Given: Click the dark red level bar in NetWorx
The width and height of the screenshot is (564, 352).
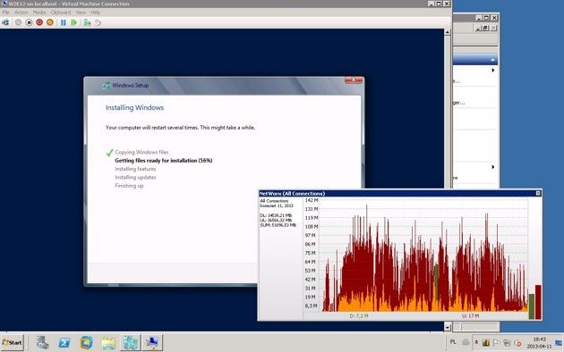Looking at the screenshot, I should click(538, 302).
